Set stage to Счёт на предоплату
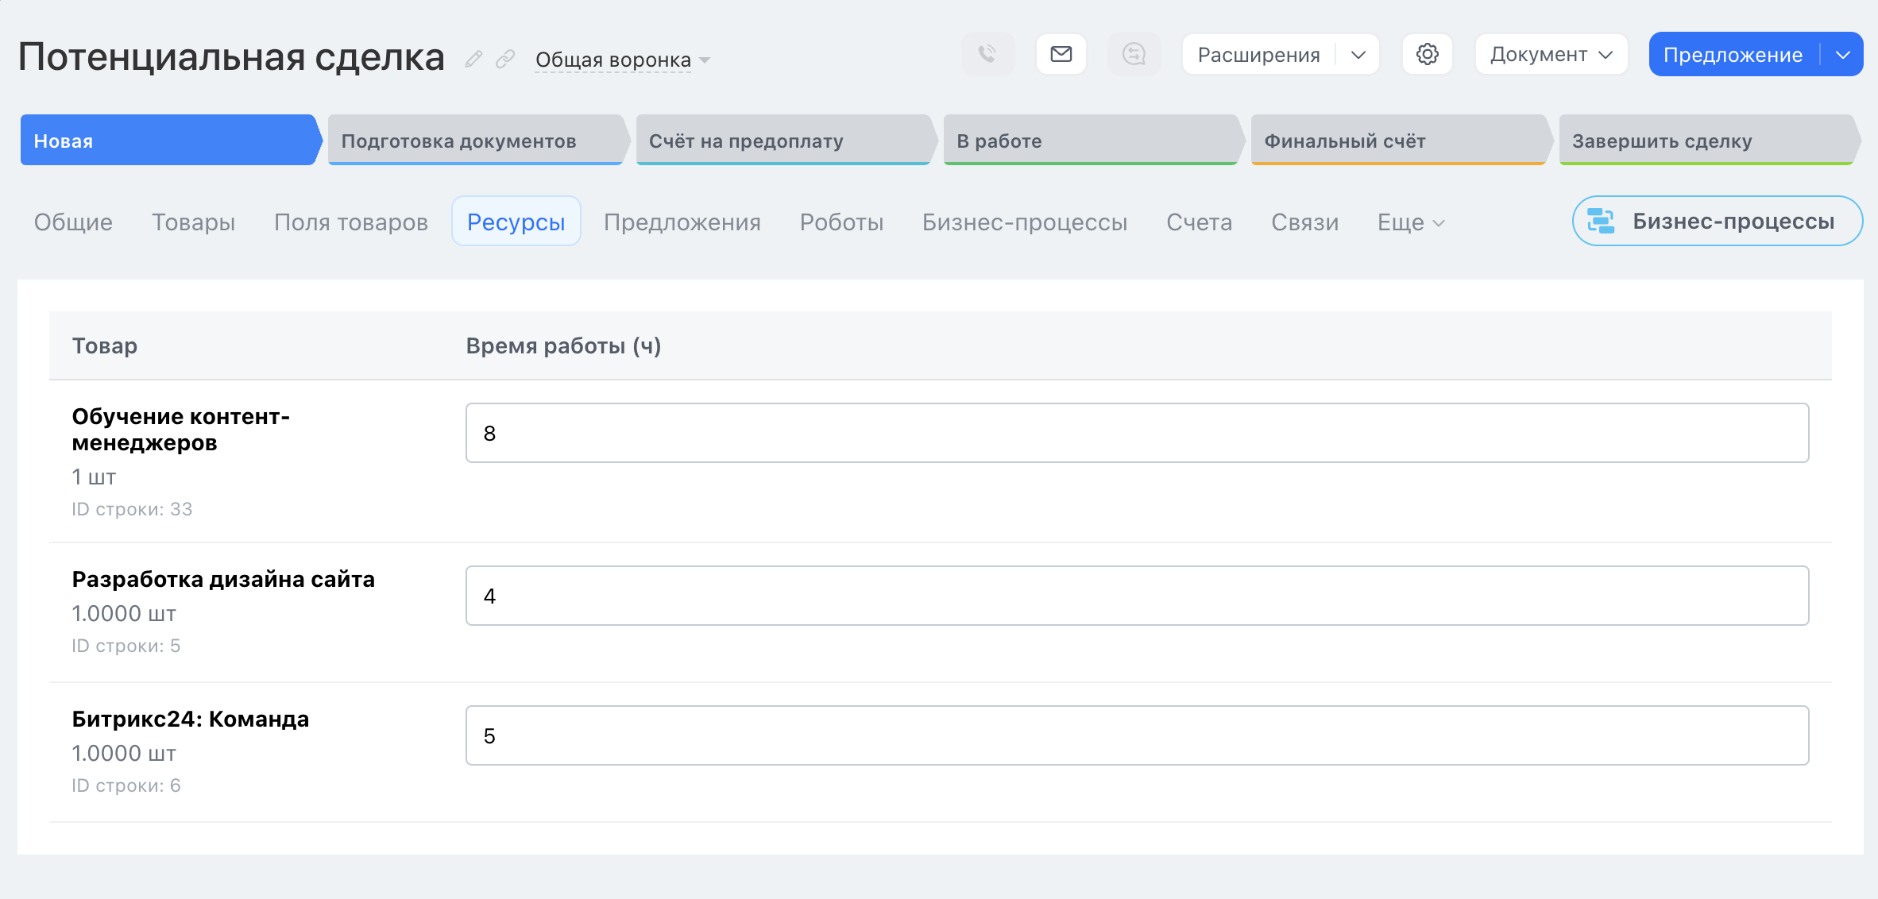 [x=785, y=141]
